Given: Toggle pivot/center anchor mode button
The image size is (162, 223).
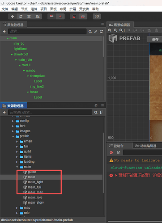Looking at the screenshot, I should coord(52,17).
